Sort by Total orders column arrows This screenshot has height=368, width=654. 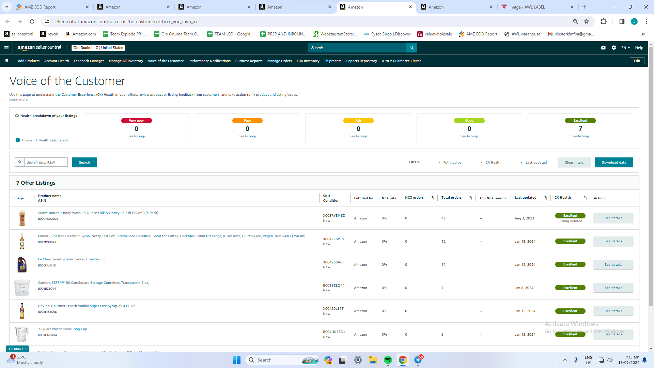click(x=471, y=198)
